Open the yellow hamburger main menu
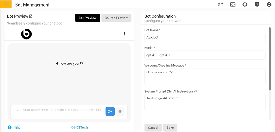 pos(6,4)
